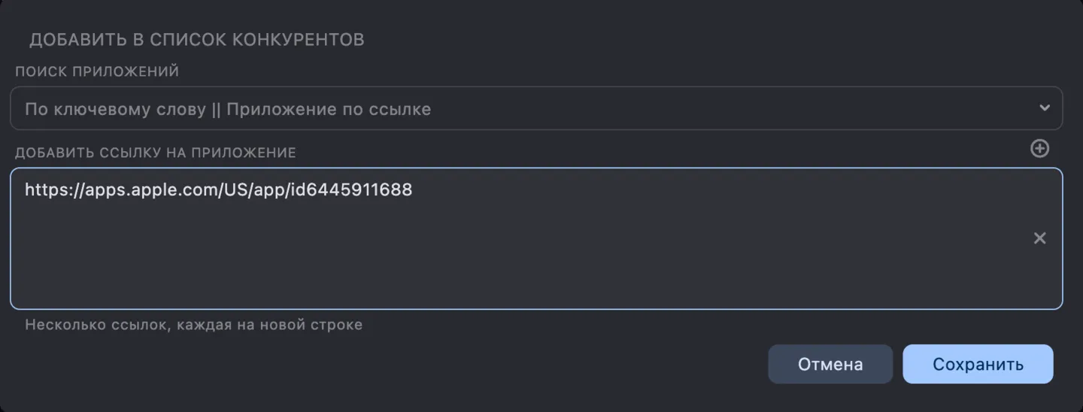
Task: Click the plus icon to add a link
Action: point(1039,149)
